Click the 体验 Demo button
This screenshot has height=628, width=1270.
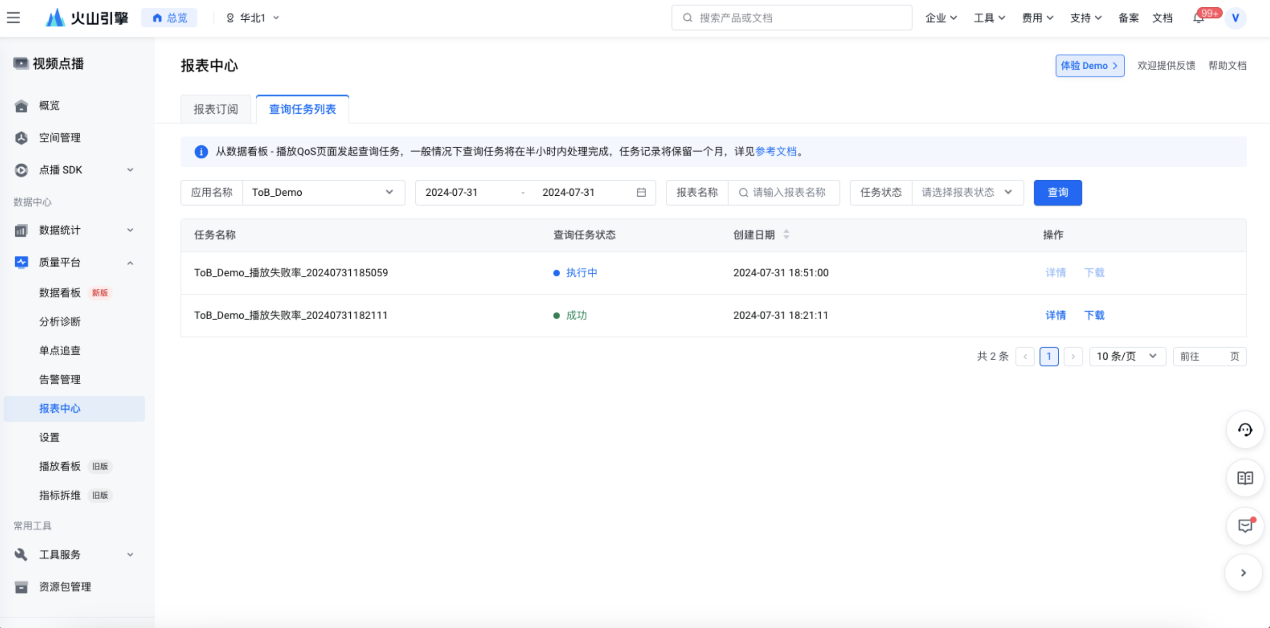click(x=1089, y=66)
